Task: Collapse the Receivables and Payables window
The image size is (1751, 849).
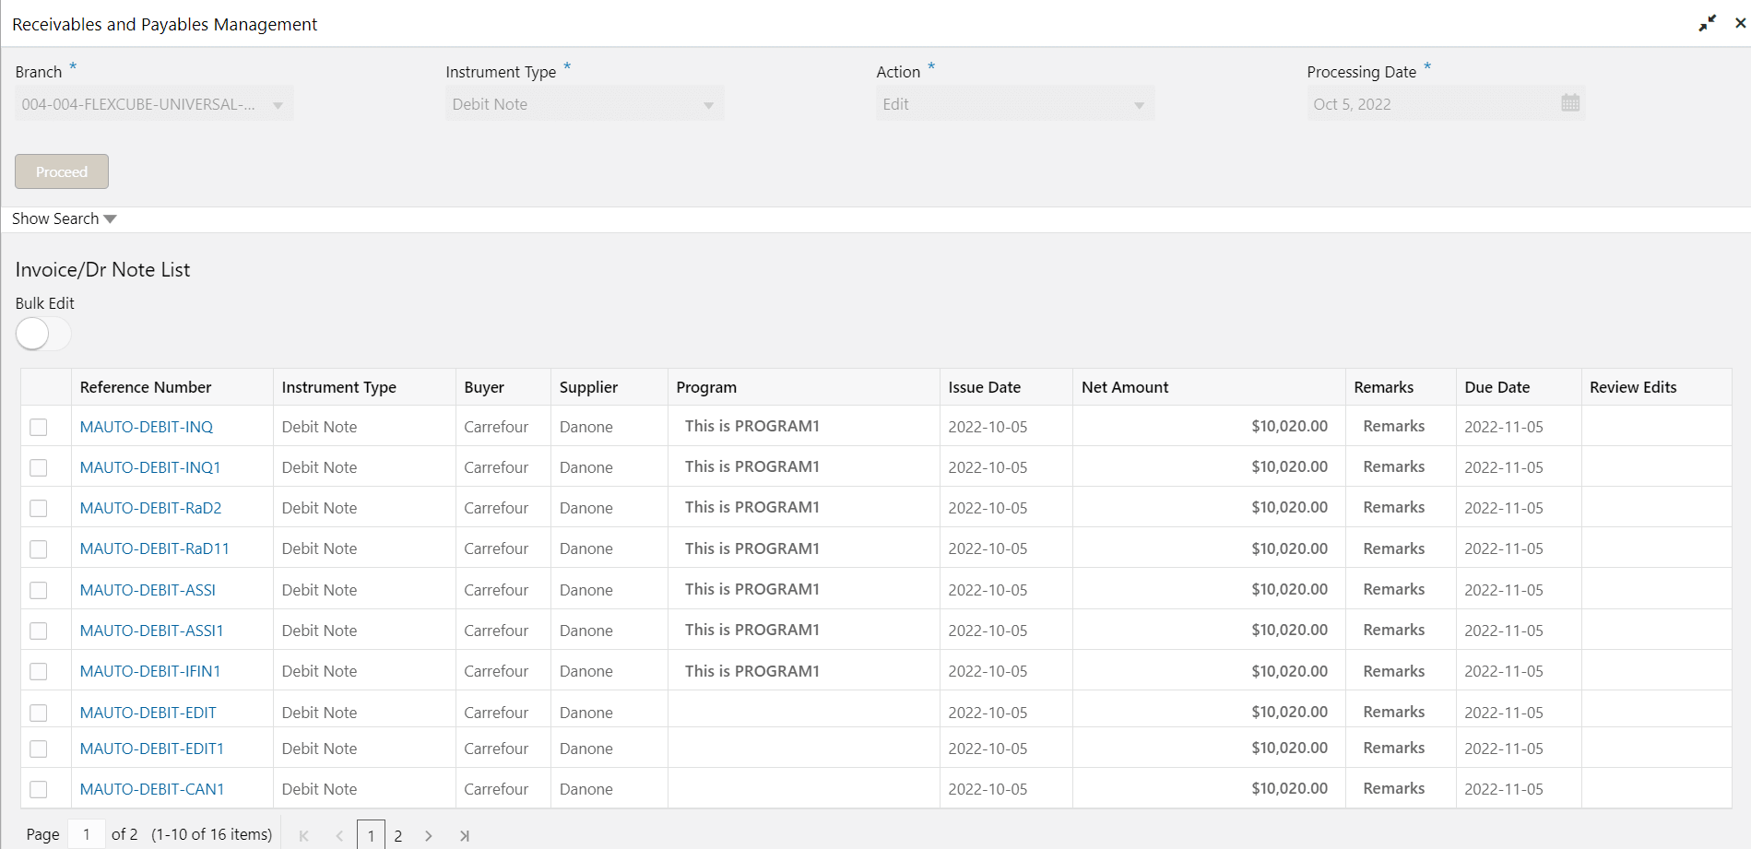Action: 1708,23
